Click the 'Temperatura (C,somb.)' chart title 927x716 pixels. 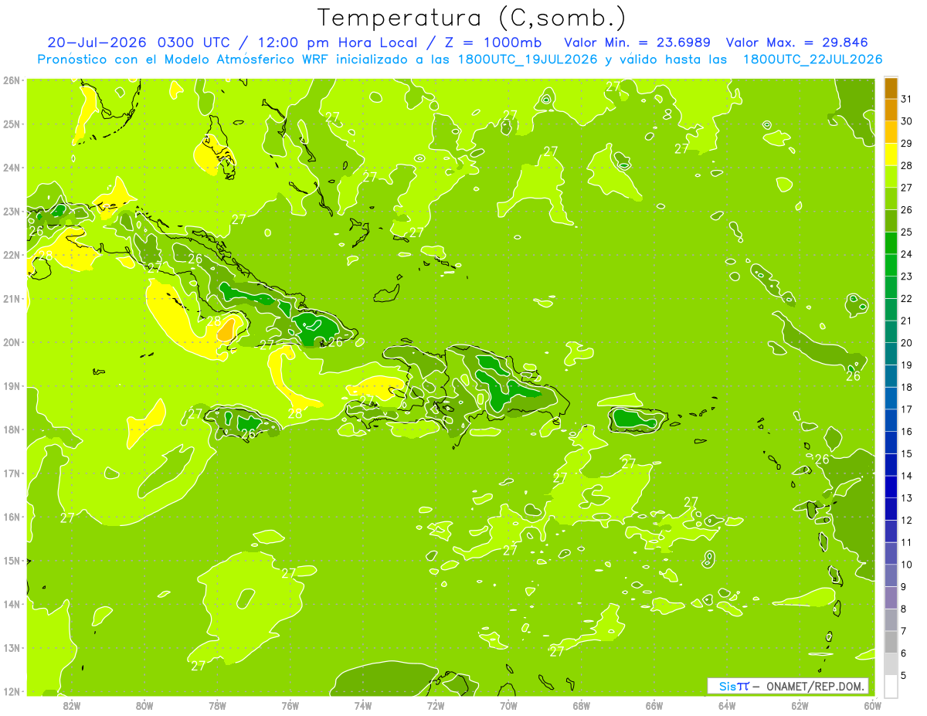click(472, 18)
